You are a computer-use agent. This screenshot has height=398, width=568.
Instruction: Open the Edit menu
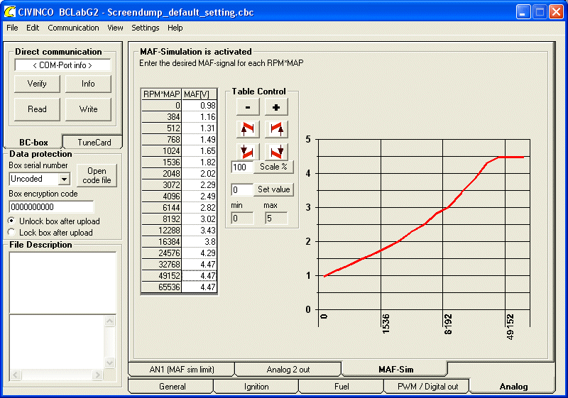pyautogui.click(x=33, y=28)
